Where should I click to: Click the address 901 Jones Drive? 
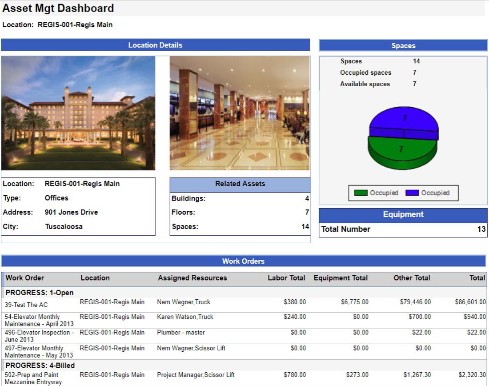pos(71,213)
